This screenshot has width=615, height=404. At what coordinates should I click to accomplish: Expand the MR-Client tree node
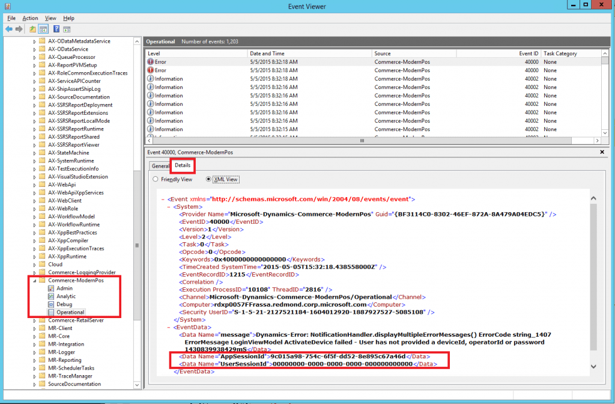(x=34, y=329)
